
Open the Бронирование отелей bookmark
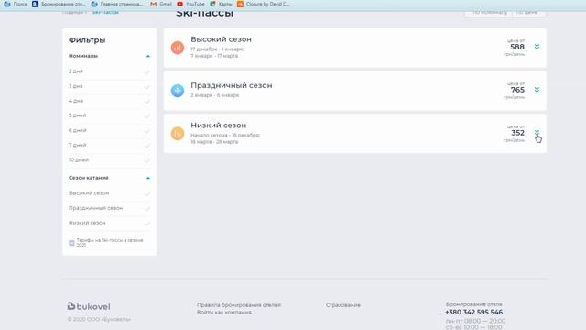pyautogui.click(x=59, y=4)
